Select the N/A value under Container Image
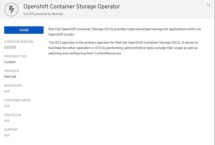The height and width of the screenshot is (145, 215). [7, 106]
